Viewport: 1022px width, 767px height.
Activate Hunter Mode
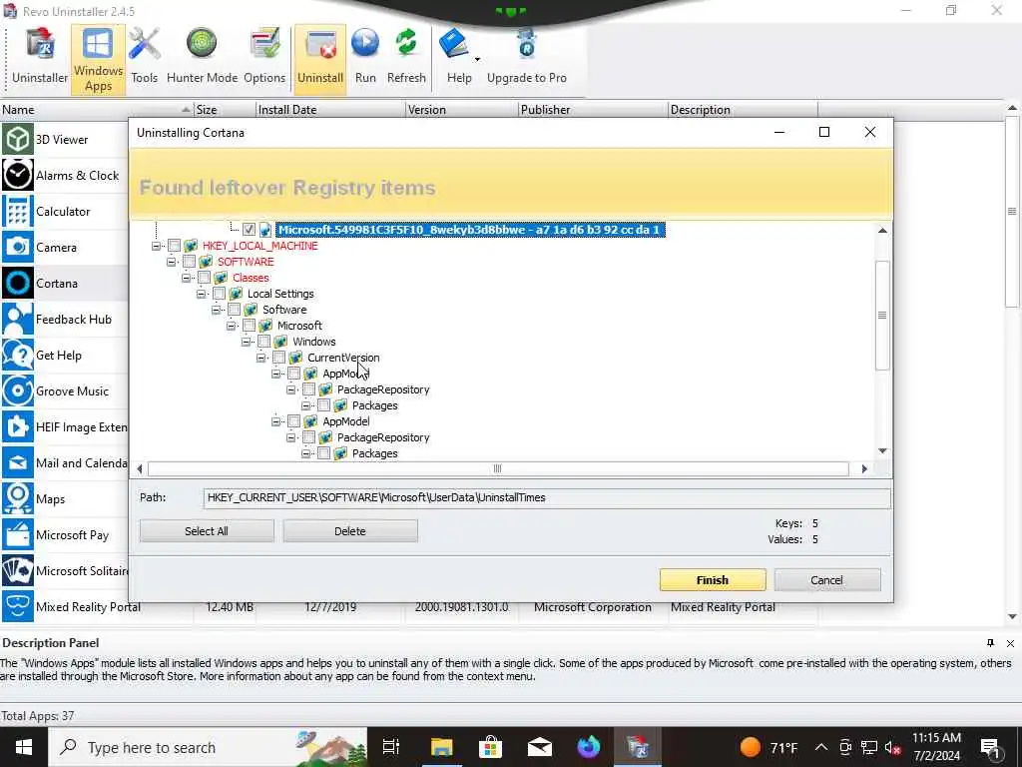(202, 59)
